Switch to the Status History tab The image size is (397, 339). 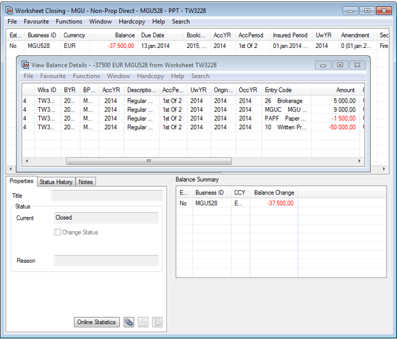(x=56, y=182)
